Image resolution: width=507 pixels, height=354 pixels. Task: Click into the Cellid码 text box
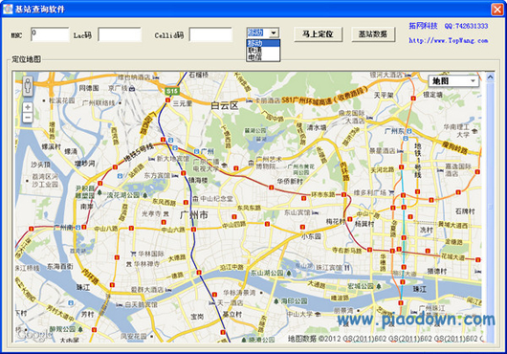click(210, 34)
